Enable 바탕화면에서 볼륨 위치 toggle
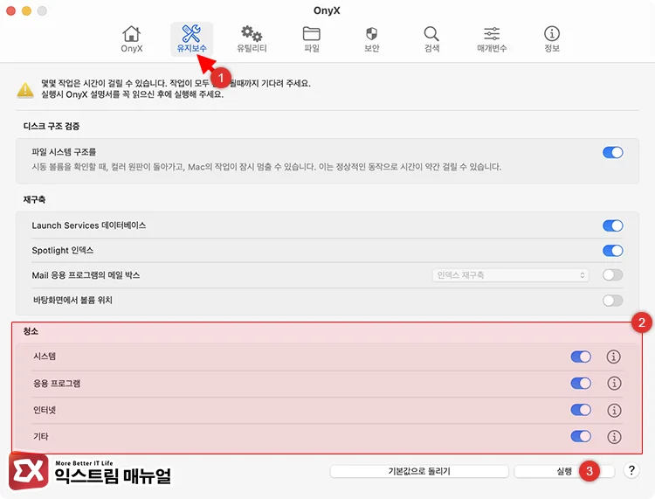Screen dimensions: 655x499 [x=612, y=301]
